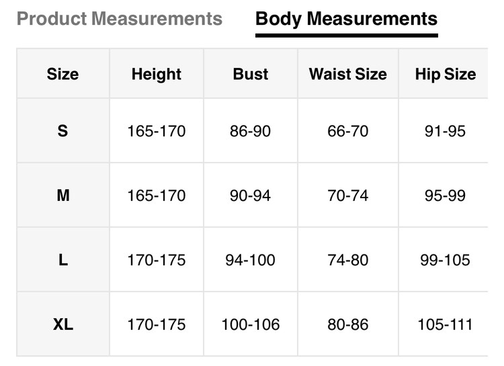Click the L height value 170-175

point(157,260)
